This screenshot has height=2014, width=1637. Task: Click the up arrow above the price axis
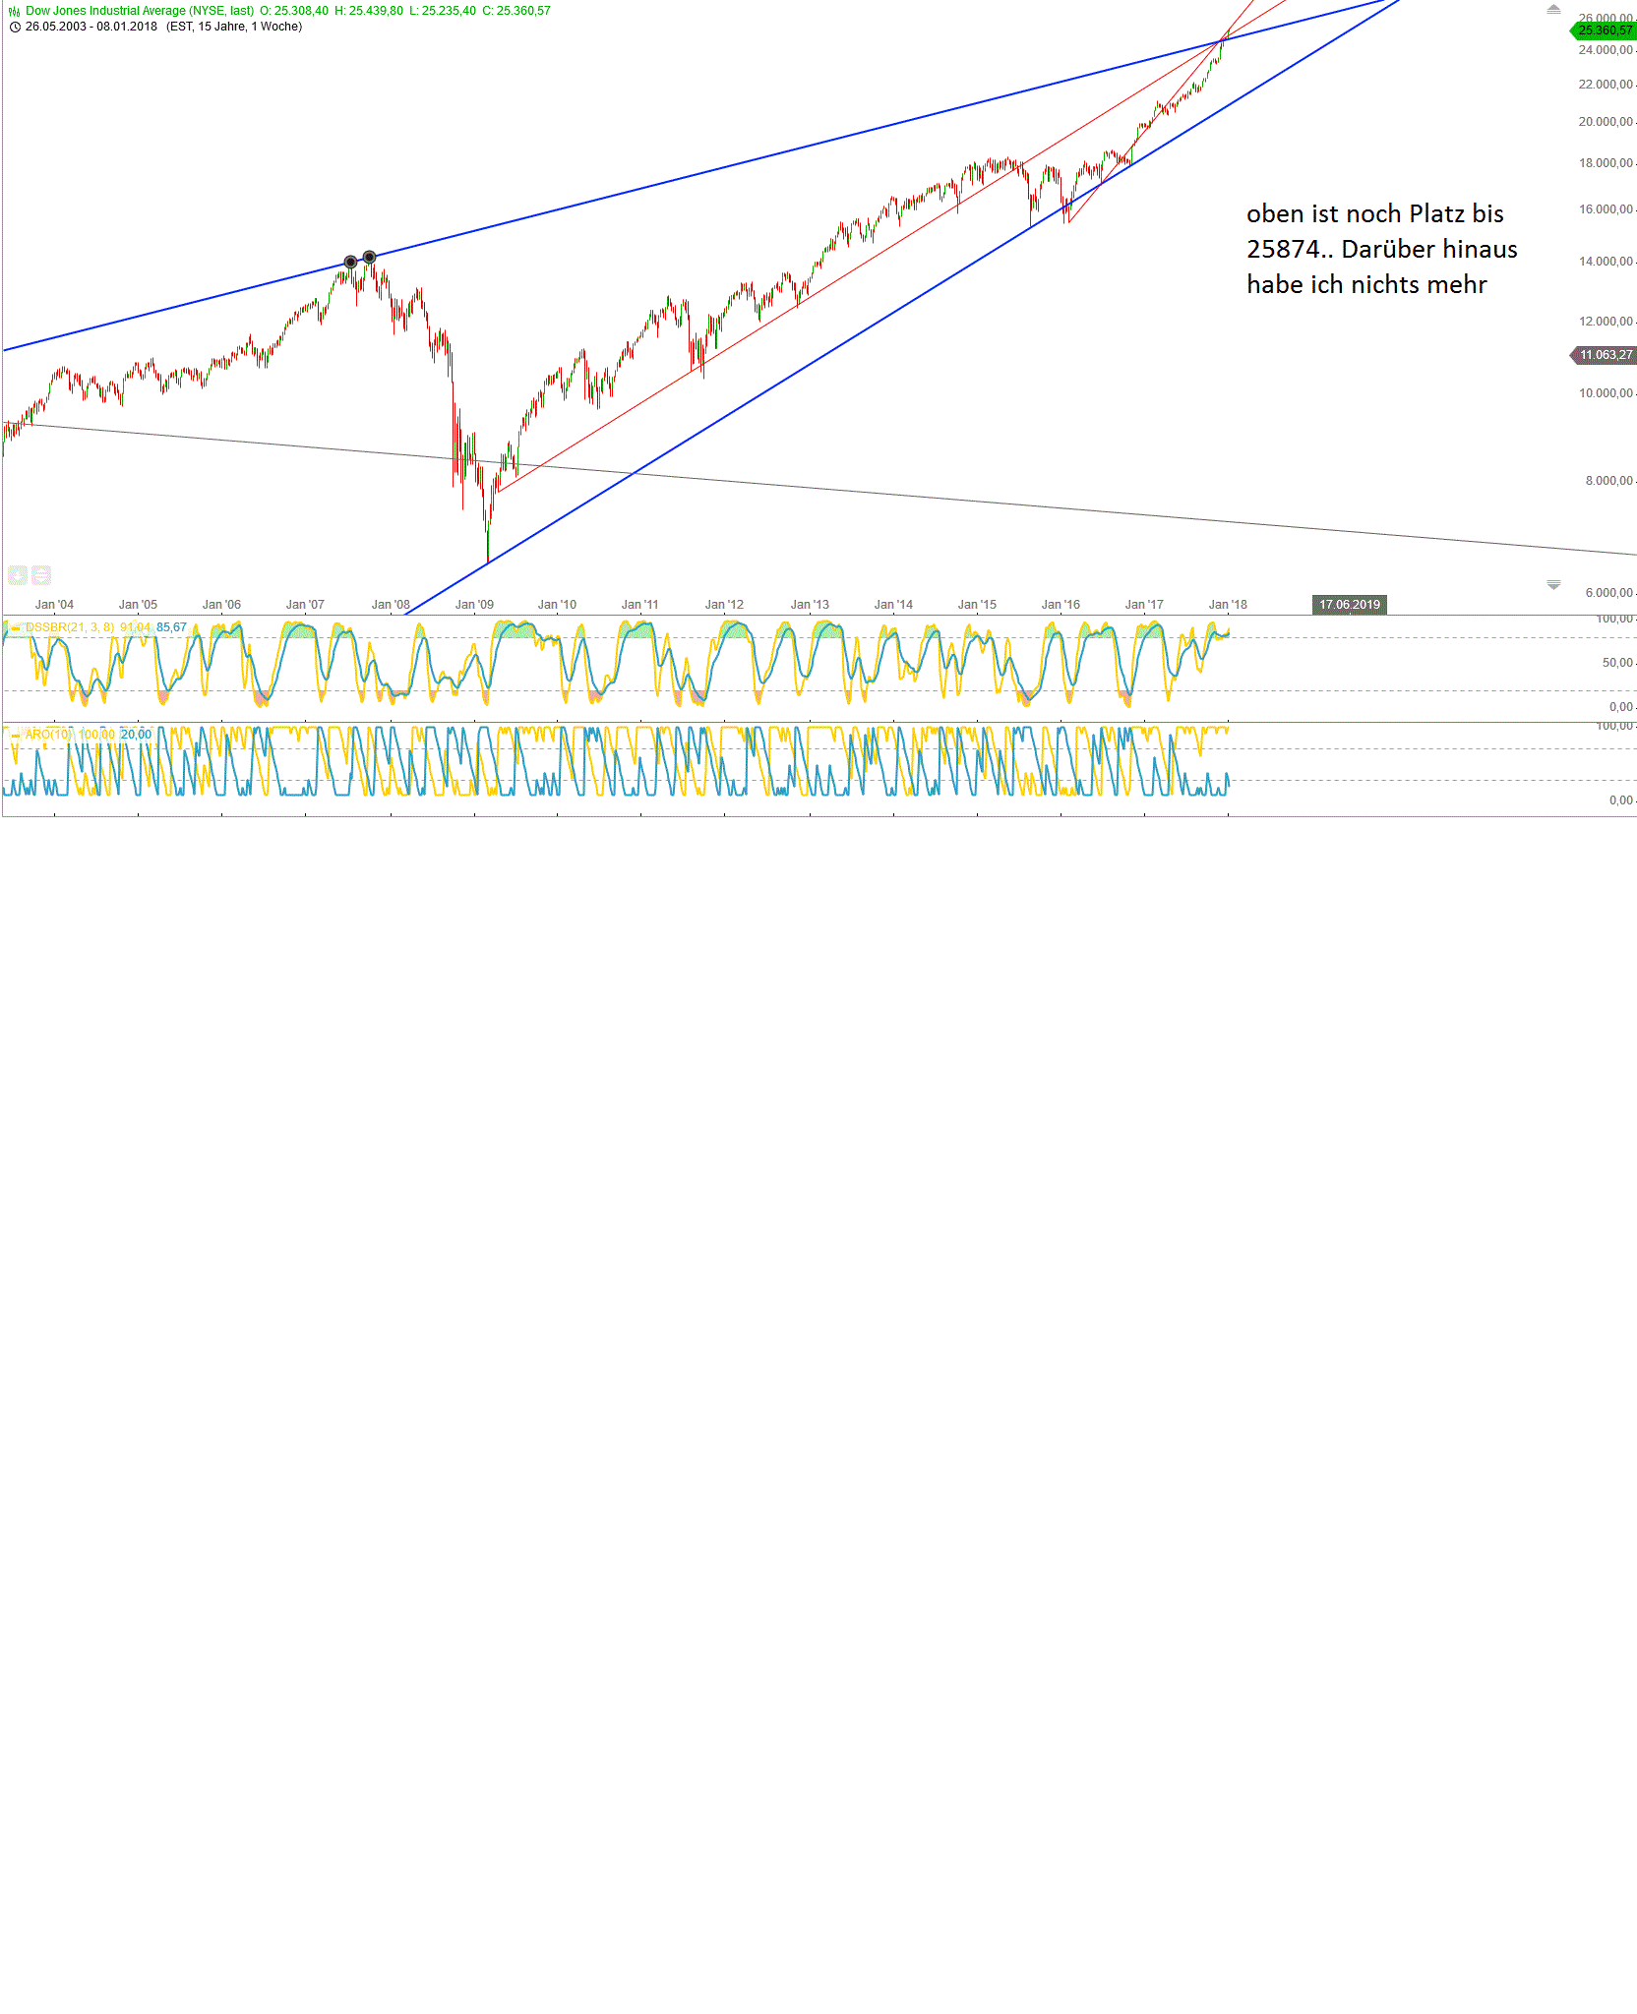pos(1553,9)
